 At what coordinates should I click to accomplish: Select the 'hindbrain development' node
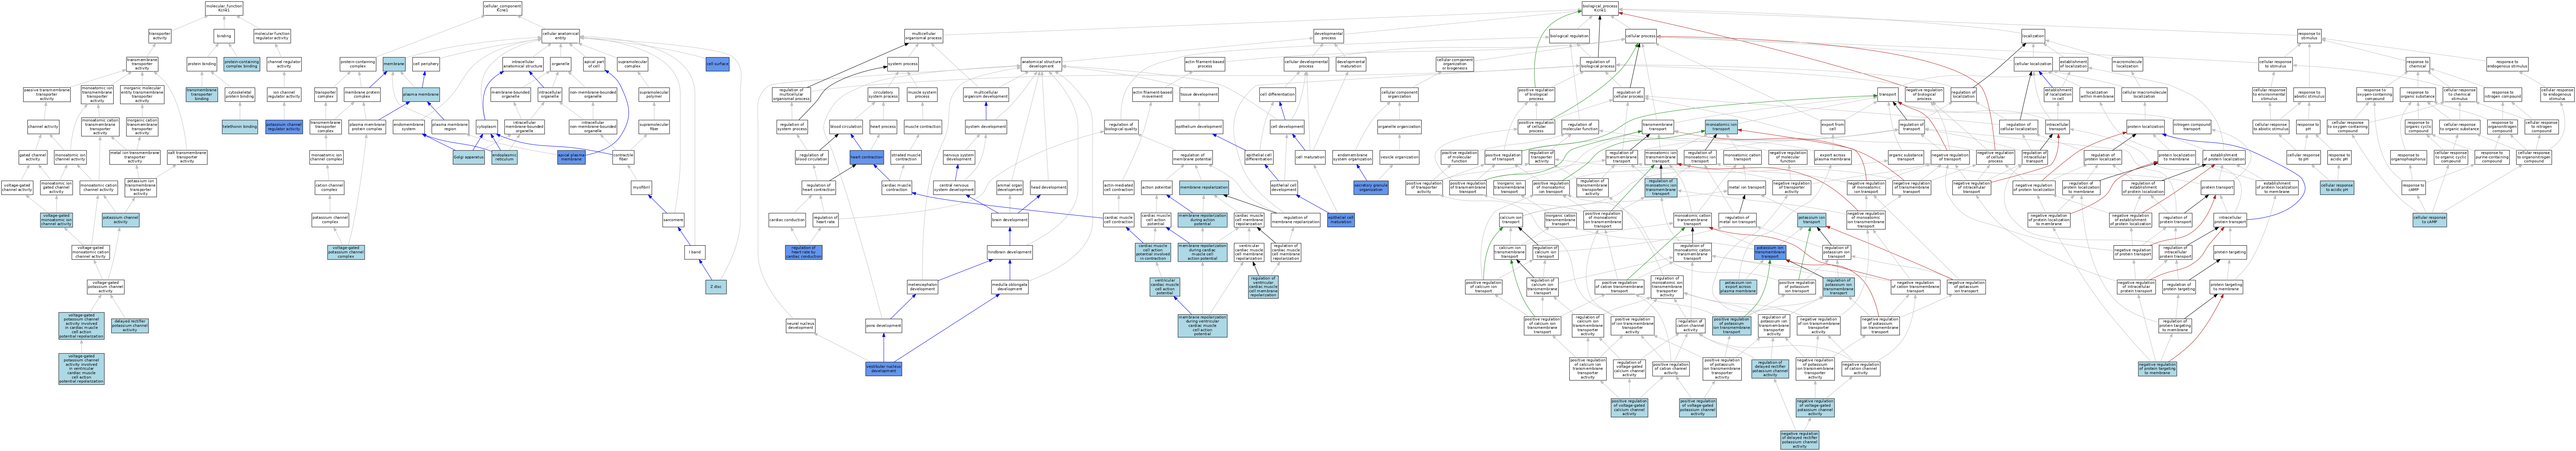tap(1010, 252)
